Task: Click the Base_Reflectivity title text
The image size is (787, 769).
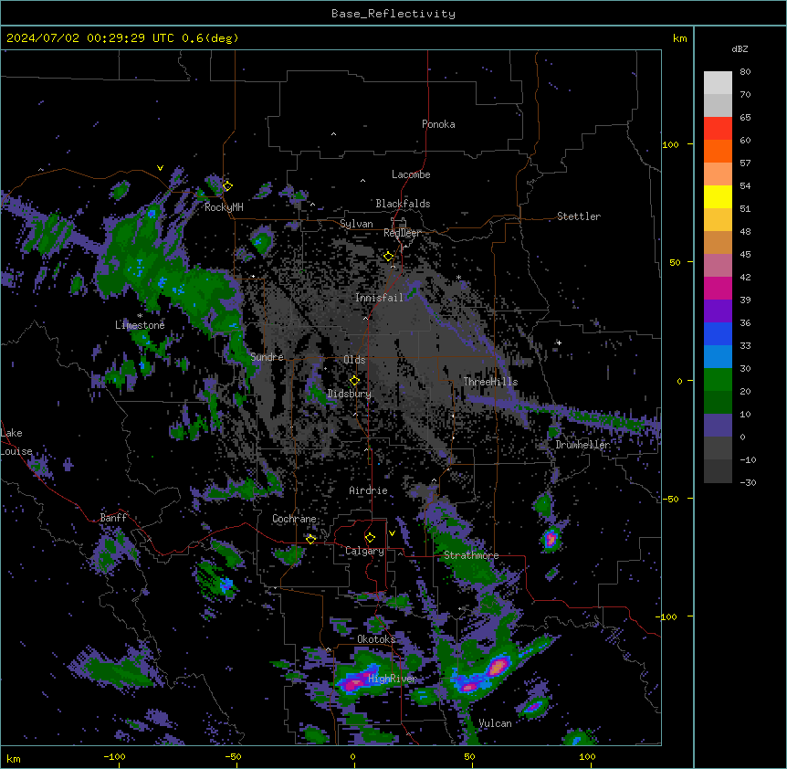Action: click(x=393, y=14)
